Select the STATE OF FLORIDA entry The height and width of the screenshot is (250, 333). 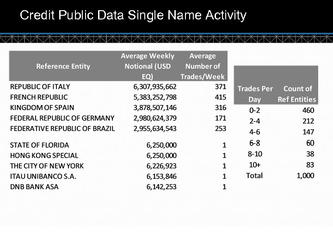(x=39, y=145)
